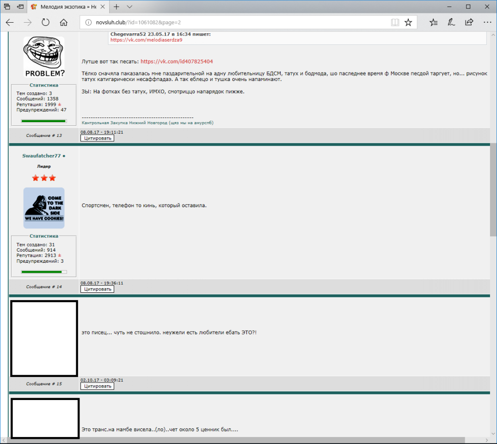Screen dimensions: 497x444
Task: Open Settings and more ellipsis menu
Action: [x=487, y=22]
